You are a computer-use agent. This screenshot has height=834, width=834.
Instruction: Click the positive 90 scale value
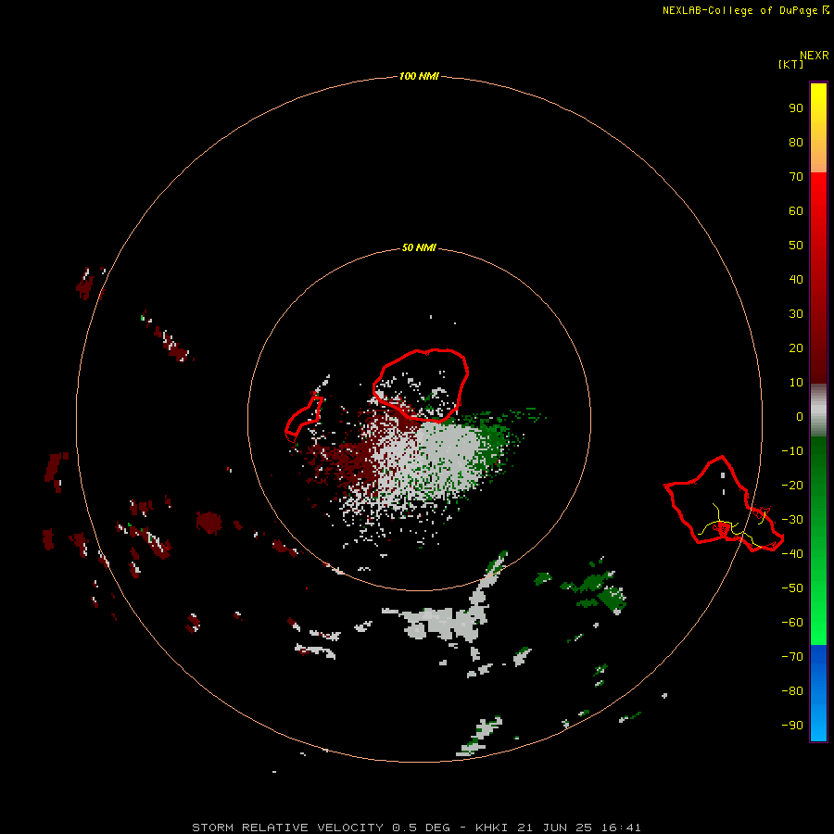tap(796, 108)
